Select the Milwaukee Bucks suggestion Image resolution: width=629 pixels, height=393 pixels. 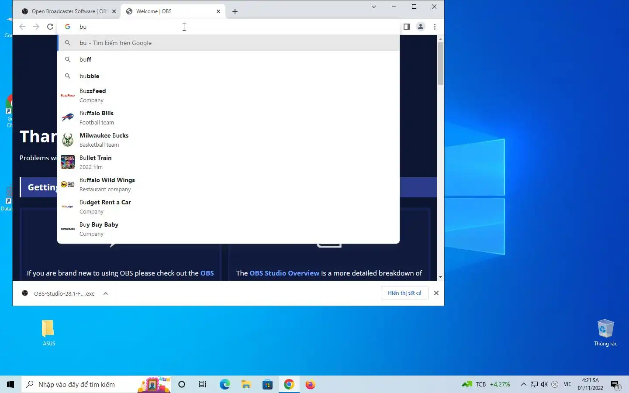228,140
